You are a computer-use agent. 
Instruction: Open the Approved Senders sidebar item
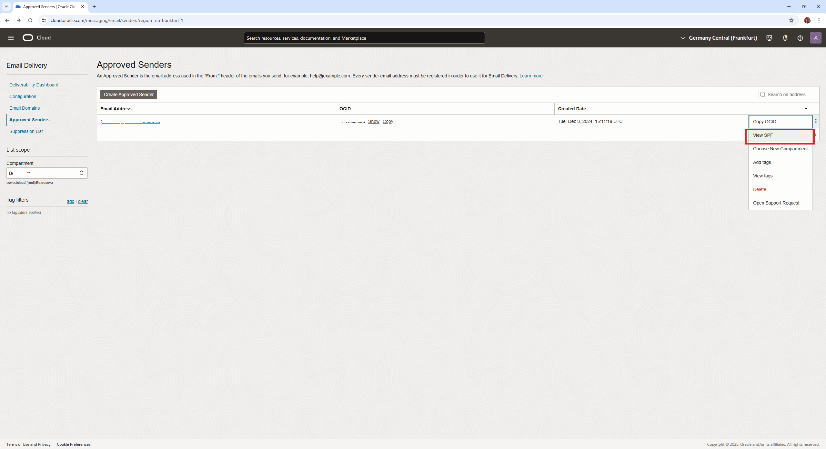tap(29, 120)
